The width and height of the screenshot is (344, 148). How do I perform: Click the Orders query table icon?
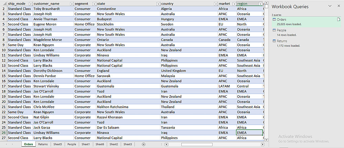[x=274, y=20]
